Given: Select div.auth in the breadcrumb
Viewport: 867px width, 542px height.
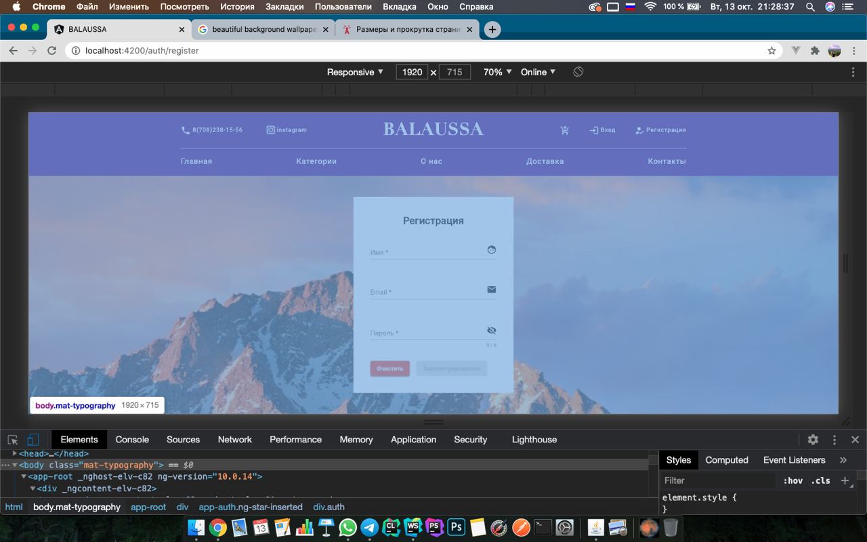Looking at the screenshot, I should [x=329, y=507].
